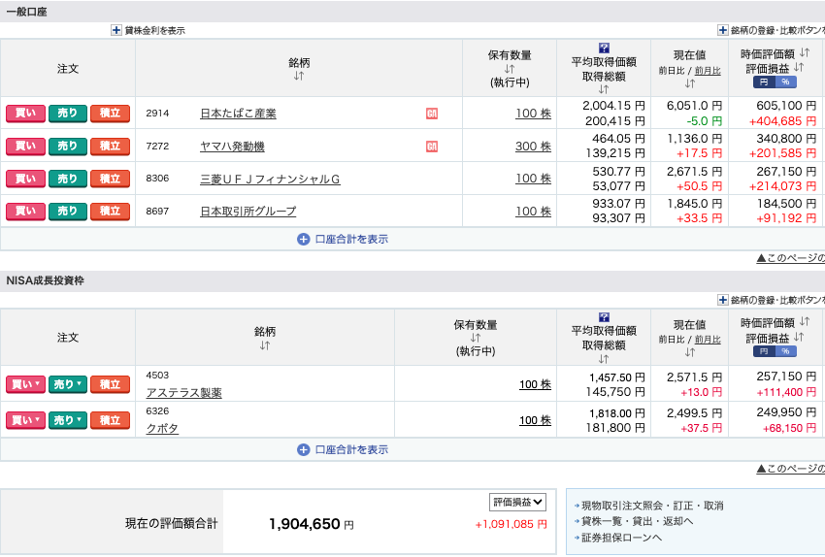Sort NISA table by 保有数量 arrows
The image size is (825, 557).
point(476,338)
